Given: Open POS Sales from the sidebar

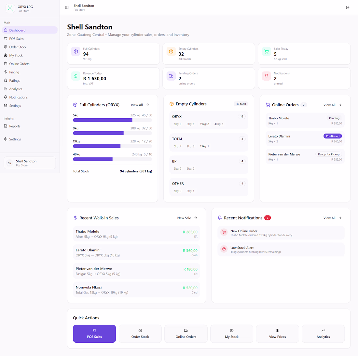Looking at the screenshot, I should coord(30,39).
